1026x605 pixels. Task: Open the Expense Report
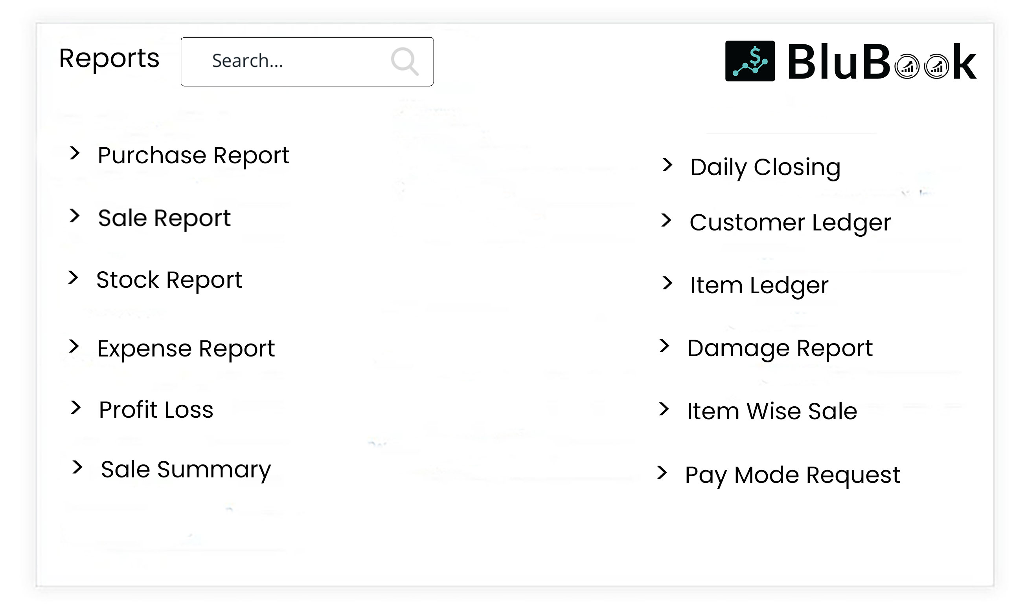pyautogui.click(x=186, y=348)
